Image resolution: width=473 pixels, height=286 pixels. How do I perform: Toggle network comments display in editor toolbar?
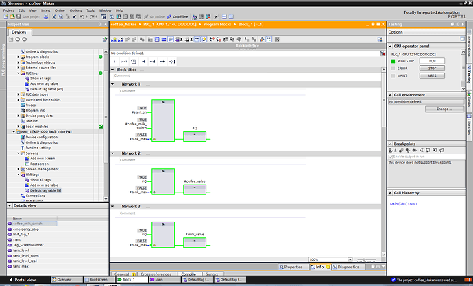[197, 40]
